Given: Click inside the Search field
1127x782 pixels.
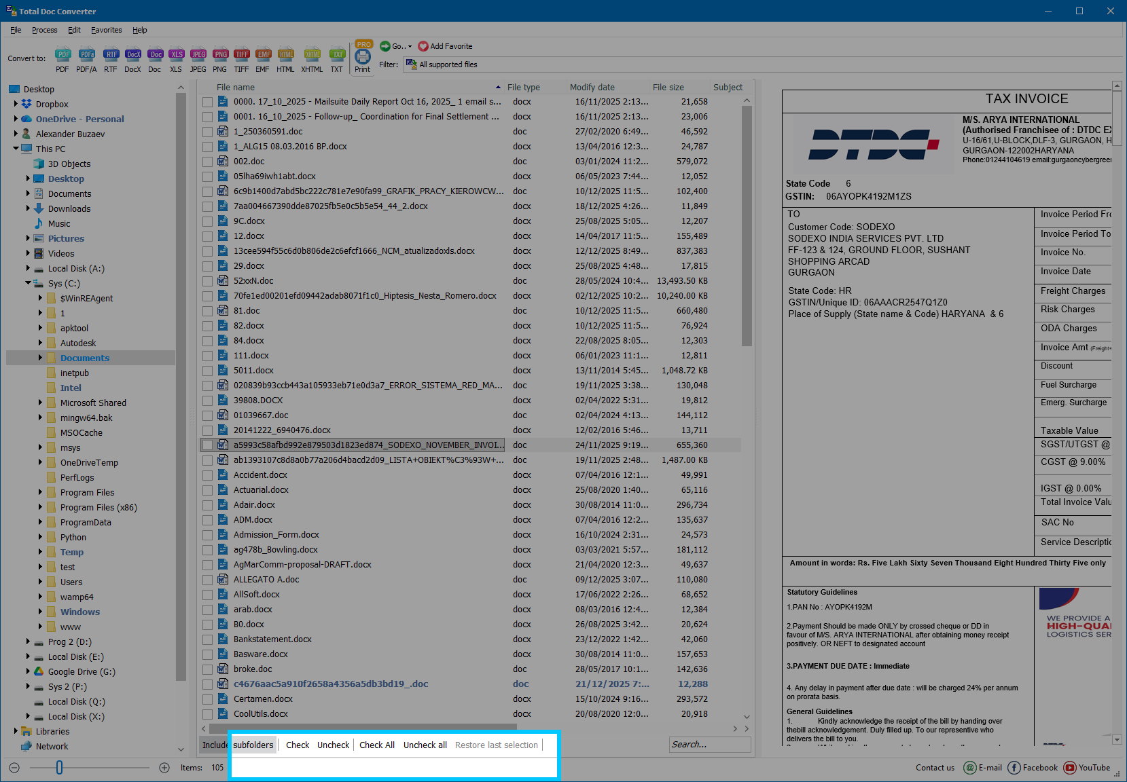Looking at the screenshot, I should [x=709, y=745].
